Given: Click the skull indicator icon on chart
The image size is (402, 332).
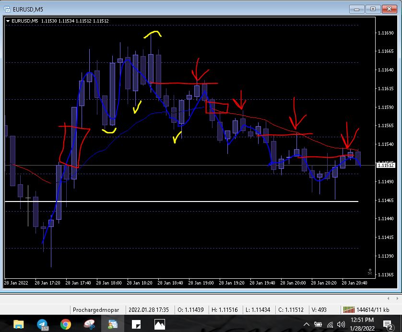Looking at the screenshot, I should pyautogui.click(x=370, y=272).
